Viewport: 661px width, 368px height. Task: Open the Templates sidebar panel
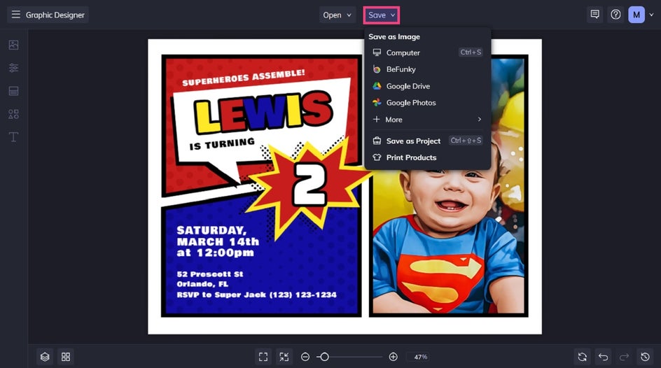tap(13, 91)
